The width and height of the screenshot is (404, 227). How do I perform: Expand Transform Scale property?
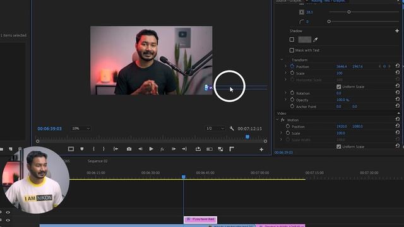tap(285, 73)
